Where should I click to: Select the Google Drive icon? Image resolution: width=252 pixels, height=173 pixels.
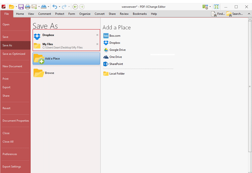[x=106, y=50]
